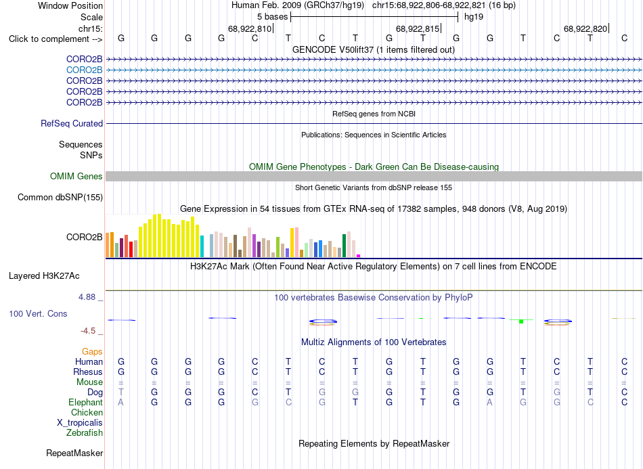Click the SNPs publications track label
Viewport: 643px width, 469px height.
91,156
